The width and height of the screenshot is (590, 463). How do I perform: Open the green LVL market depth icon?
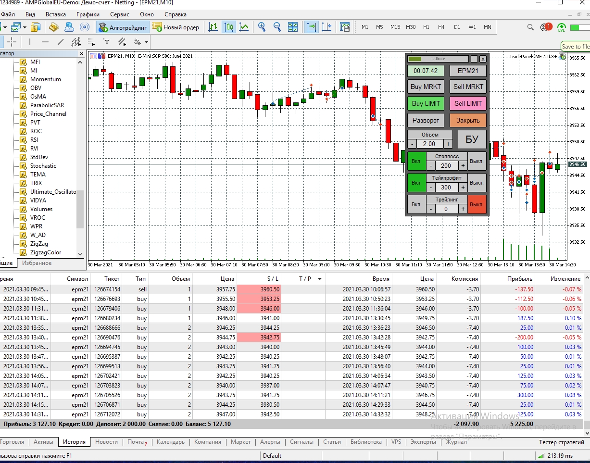[x=561, y=27]
